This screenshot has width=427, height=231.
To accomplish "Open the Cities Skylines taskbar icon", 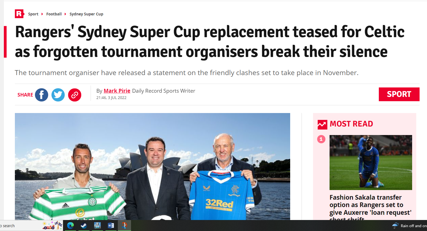I will click(97, 226).
